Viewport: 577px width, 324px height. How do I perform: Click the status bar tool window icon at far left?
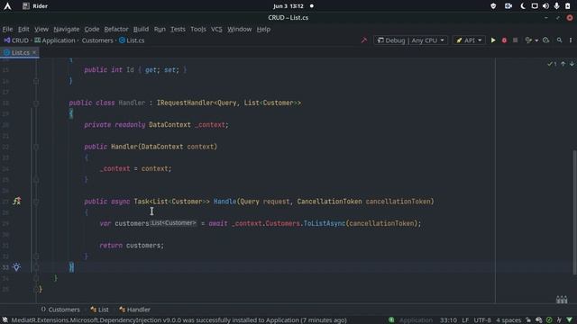click(x=5, y=320)
